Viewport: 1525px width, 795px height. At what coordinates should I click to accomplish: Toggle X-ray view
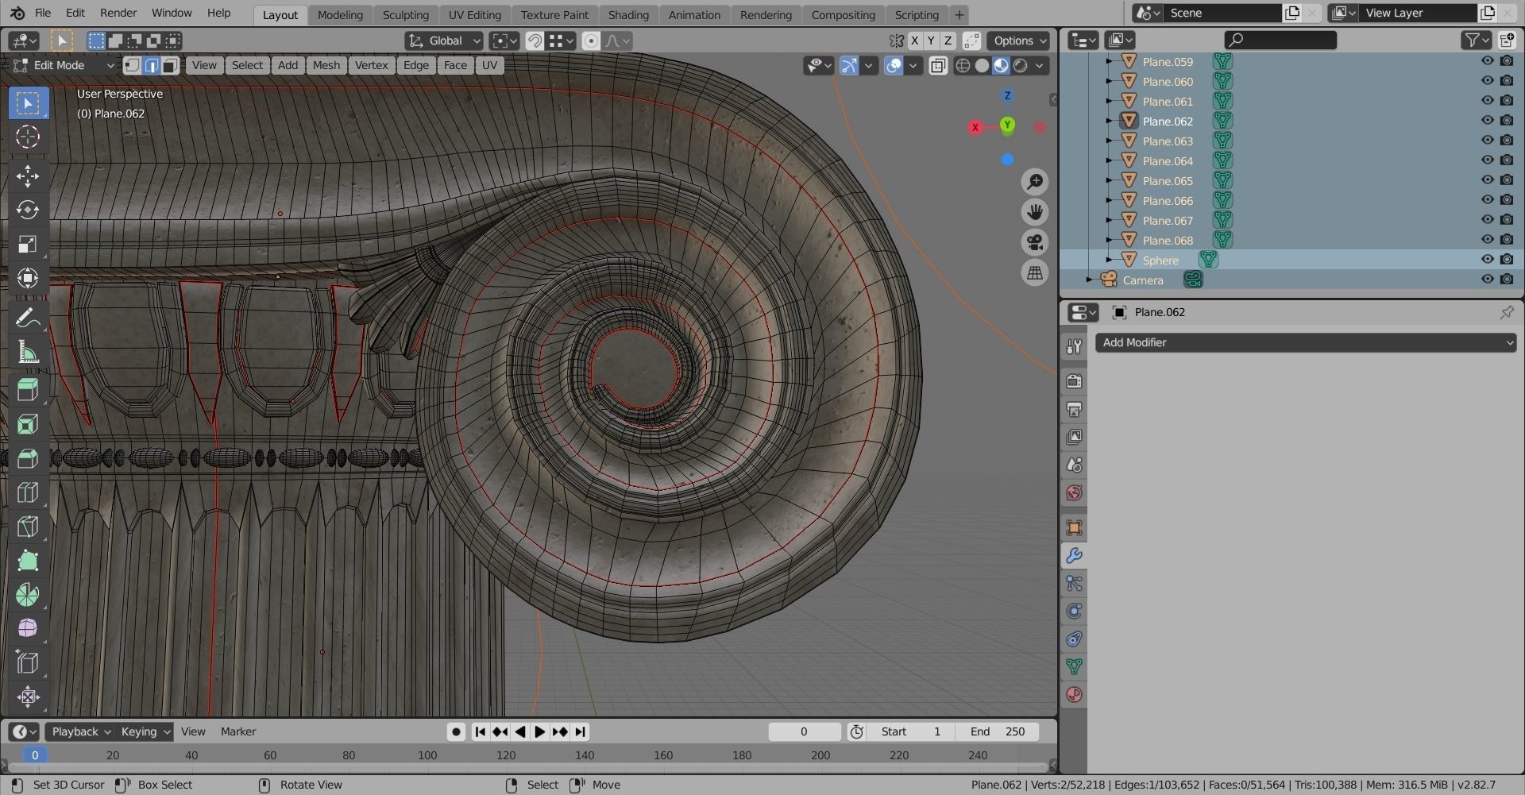[x=938, y=66]
